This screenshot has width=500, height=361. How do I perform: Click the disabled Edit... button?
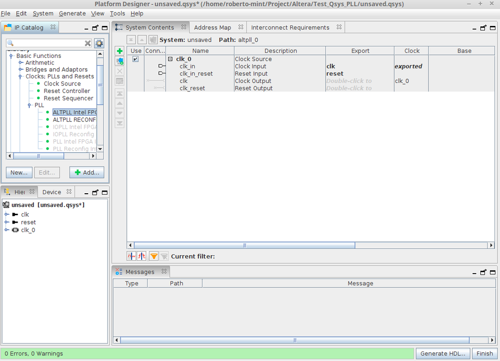[x=47, y=172]
